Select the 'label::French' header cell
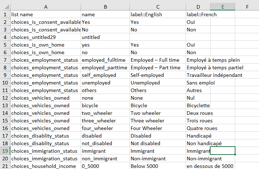259x169 pixels. [198, 14]
